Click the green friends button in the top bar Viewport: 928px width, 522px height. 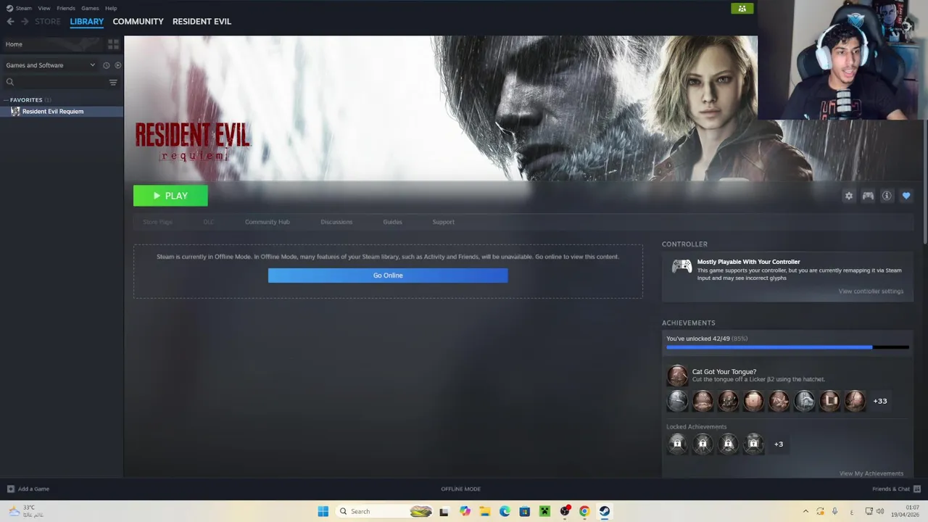pyautogui.click(x=742, y=9)
